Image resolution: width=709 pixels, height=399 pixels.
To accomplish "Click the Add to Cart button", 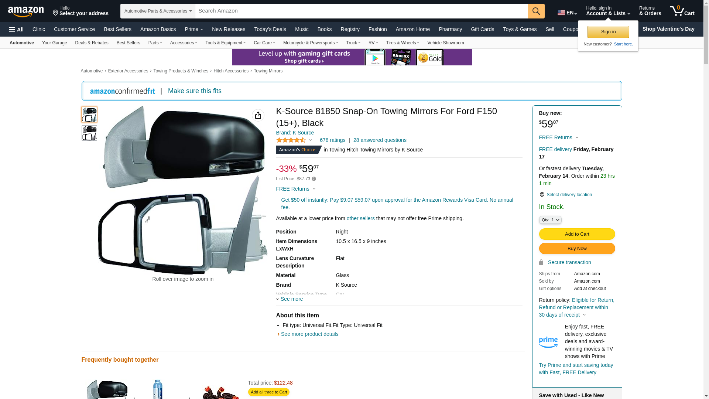I will tap(577, 234).
